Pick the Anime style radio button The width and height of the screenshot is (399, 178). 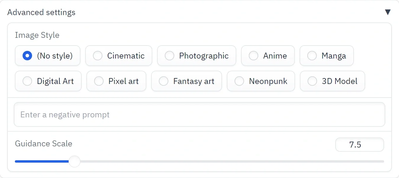pos(254,56)
